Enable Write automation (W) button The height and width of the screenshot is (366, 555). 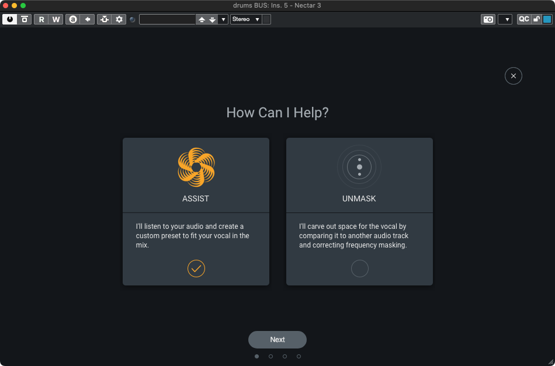(56, 19)
